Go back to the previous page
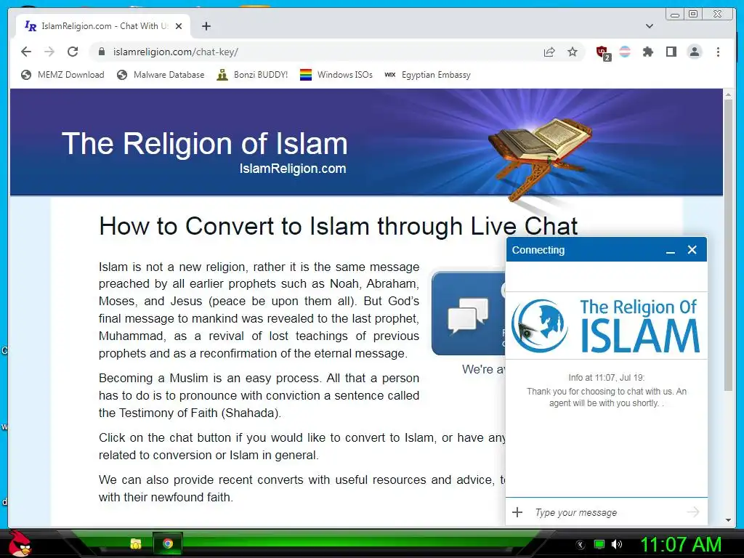The image size is (744, 558). (26, 52)
